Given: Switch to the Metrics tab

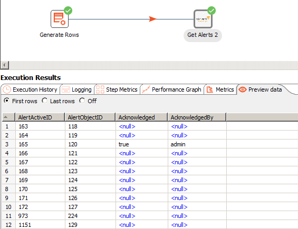Looking at the screenshot, I should (x=220, y=89).
